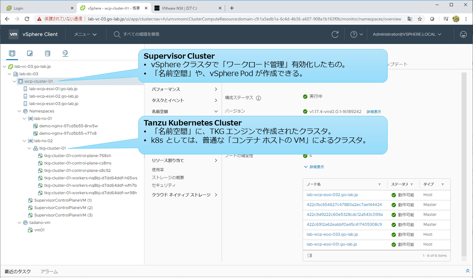This screenshot has height=278, width=473.
Task: Open the Storage inventory view
Action: 47,53
